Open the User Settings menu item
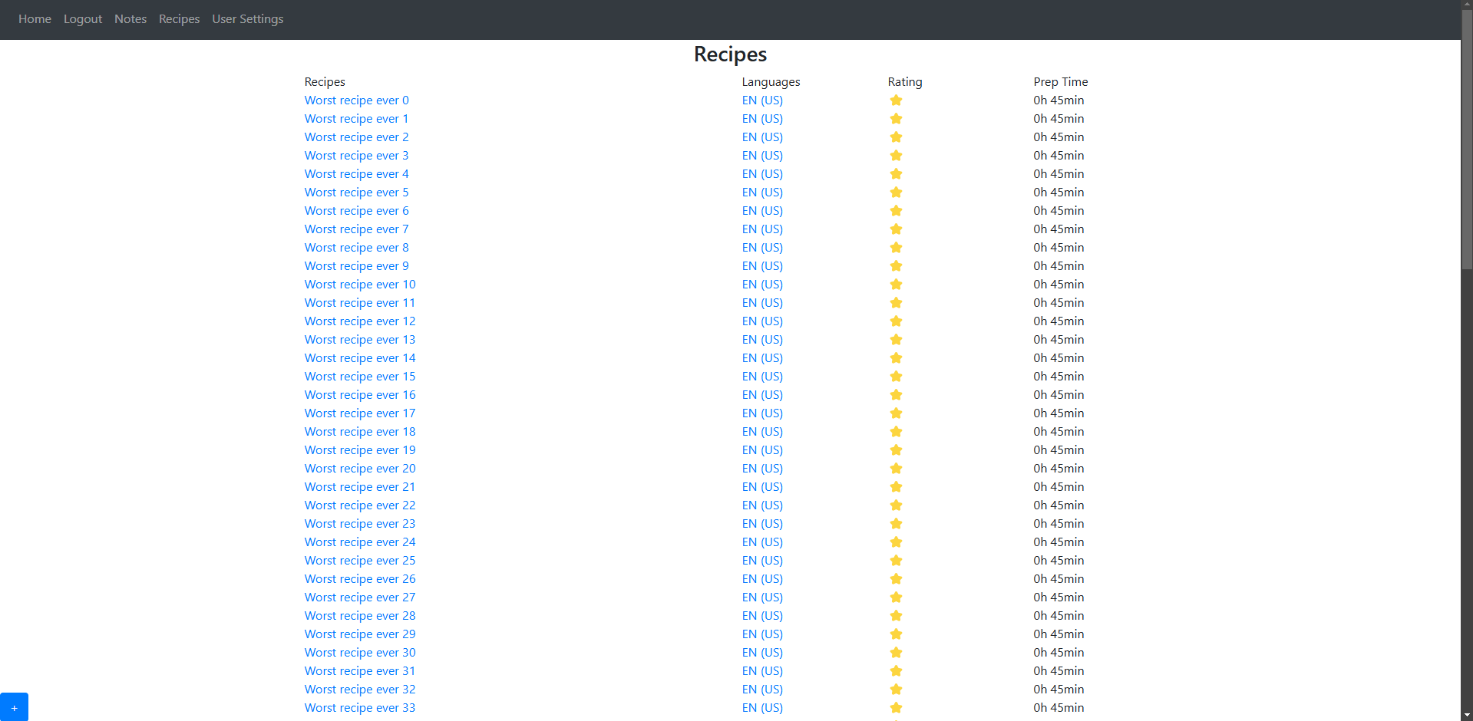 (247, 19)
